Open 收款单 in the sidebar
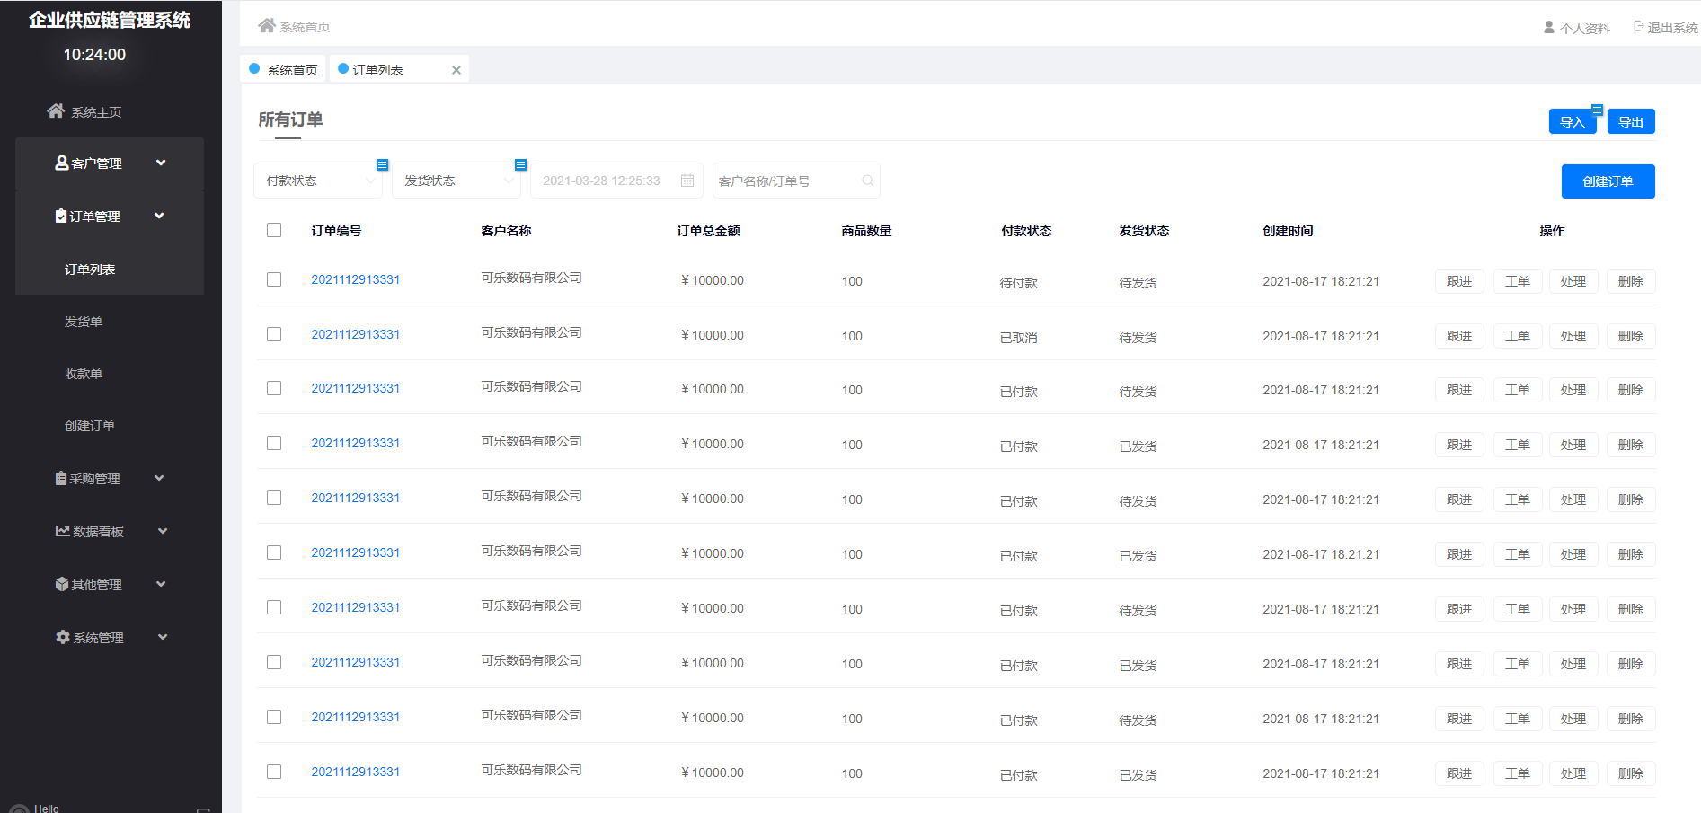The image size is (1701, 813). coord(84,374)
